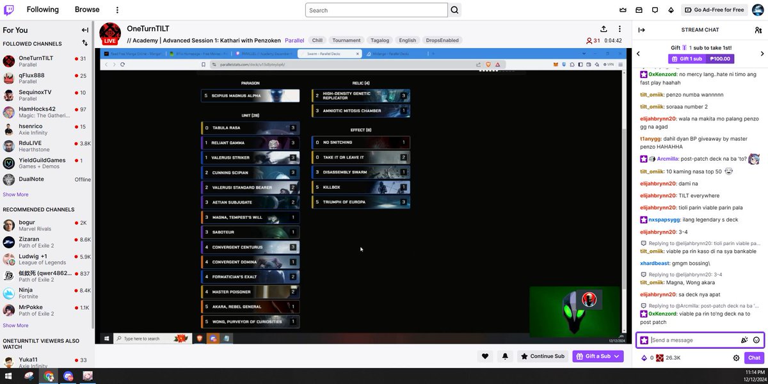The height and width of the screenshot is (384, 768).
Task: Collapse the stream chat panel
Action: pos(642,30)
